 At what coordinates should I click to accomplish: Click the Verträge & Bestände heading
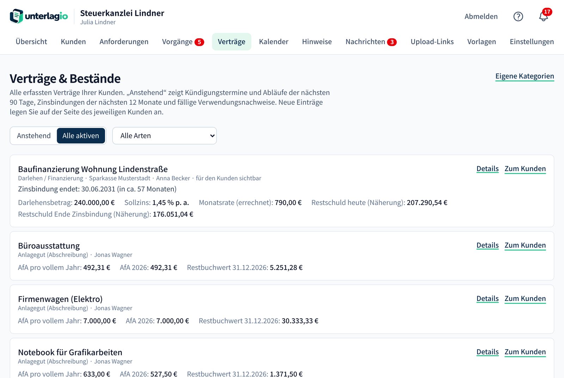[65, 79]
